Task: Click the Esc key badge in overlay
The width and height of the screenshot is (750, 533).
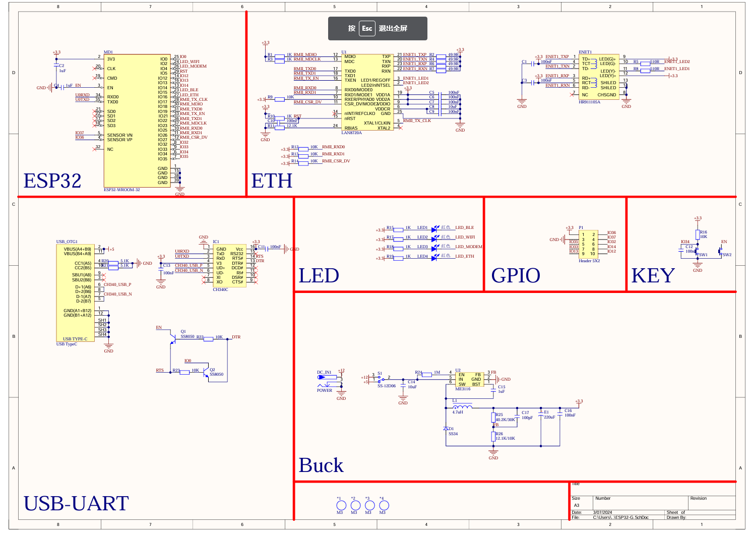Action: (x=367, y=29)
